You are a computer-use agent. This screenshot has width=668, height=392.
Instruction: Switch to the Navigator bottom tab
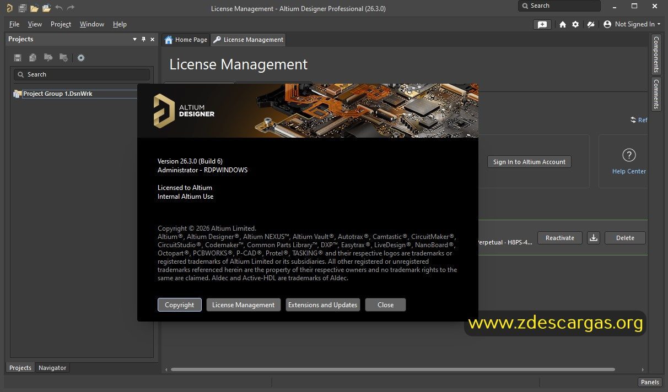click(52, 368)
